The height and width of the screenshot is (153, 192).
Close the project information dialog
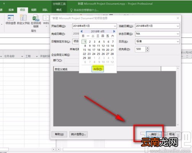pyautogui.click(x=178, y=18)
